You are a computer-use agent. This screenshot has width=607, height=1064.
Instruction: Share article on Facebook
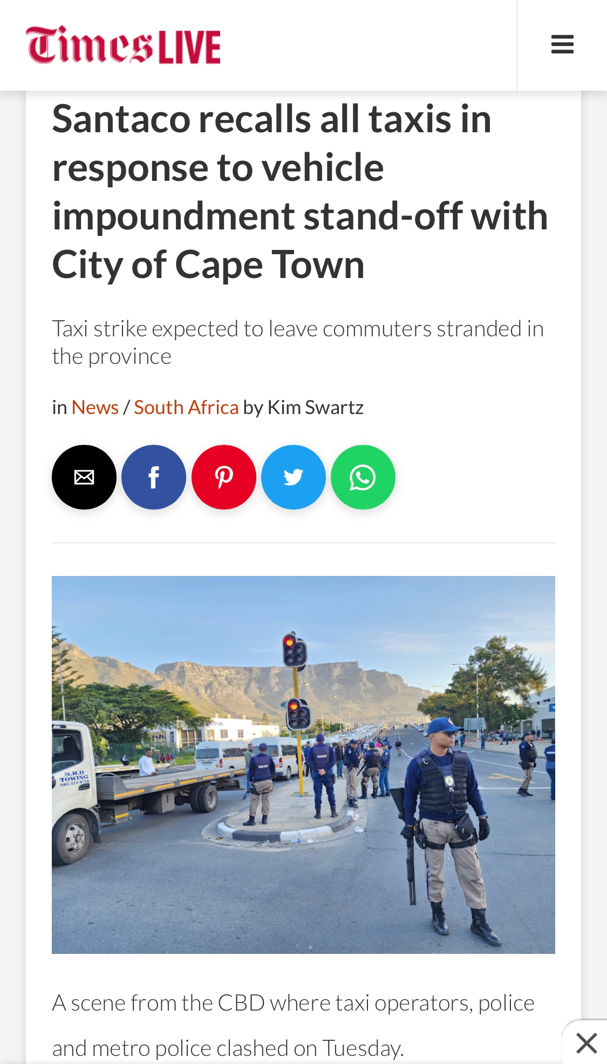[154, 477]
